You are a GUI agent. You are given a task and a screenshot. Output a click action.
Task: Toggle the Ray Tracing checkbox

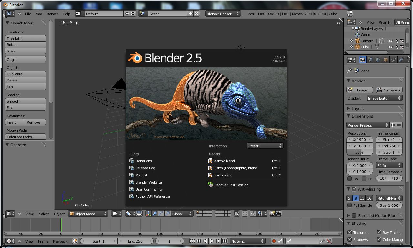379,232
